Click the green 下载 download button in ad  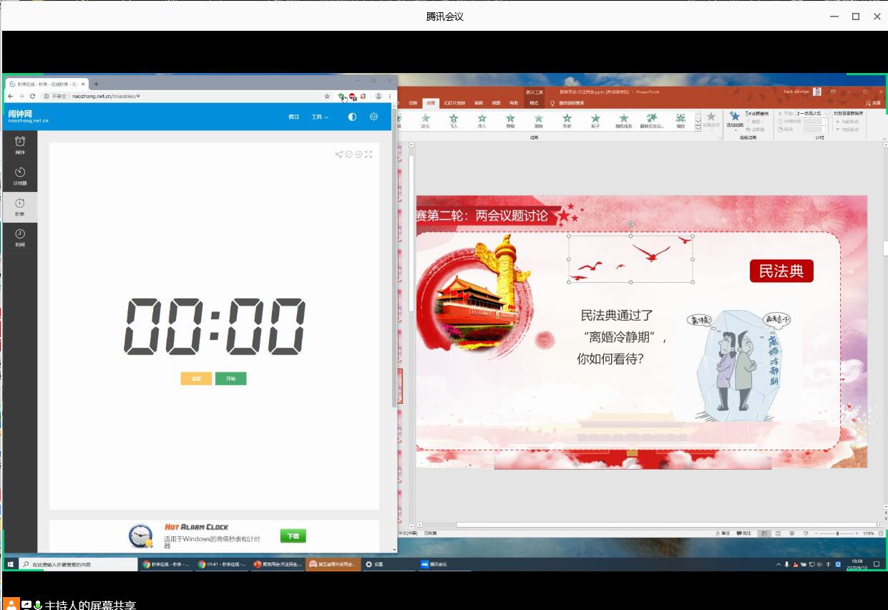coord(293,536)
